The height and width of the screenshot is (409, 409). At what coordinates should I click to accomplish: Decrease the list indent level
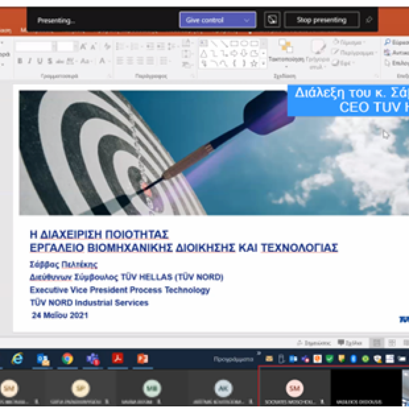(x=150, y=46)
